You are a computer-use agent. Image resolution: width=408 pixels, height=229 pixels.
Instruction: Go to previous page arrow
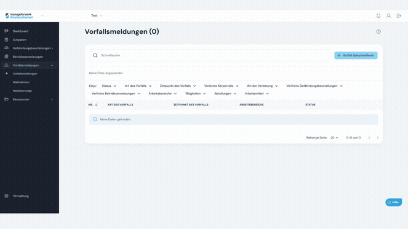pyautogui.click(x=369, y=138)
